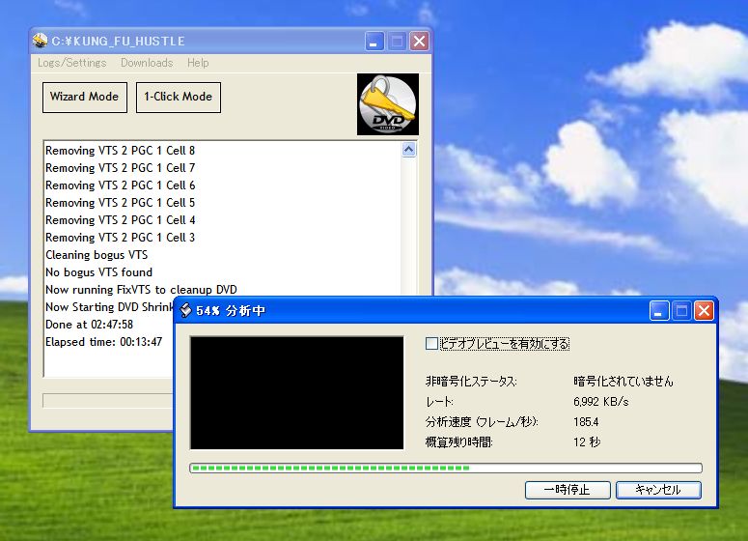Click the green analysis progress bar
This screenshot has height=541, width=748.
click(x=446, y=468)
